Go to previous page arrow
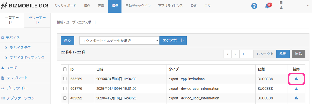Image resolution: width=312 pixels, height=104 pixels. [x=227, y=54]
